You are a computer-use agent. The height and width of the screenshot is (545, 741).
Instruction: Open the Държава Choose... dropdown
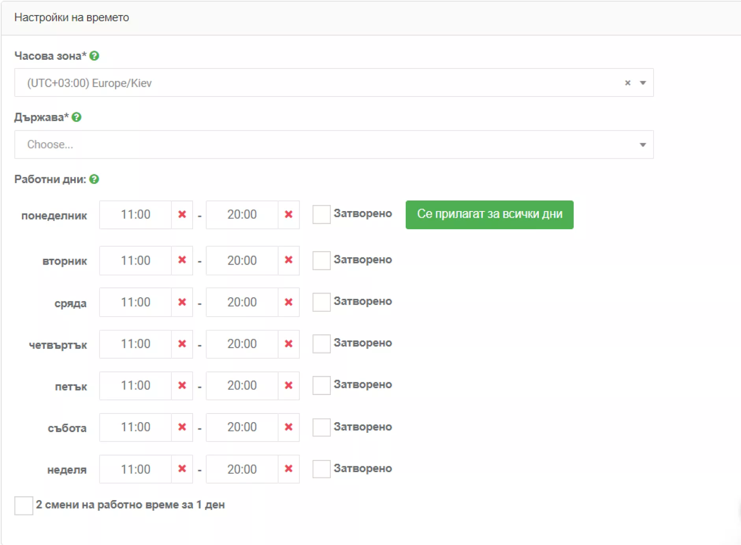[334, 145]
